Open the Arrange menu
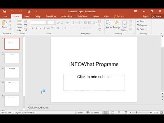 (117, 25)
